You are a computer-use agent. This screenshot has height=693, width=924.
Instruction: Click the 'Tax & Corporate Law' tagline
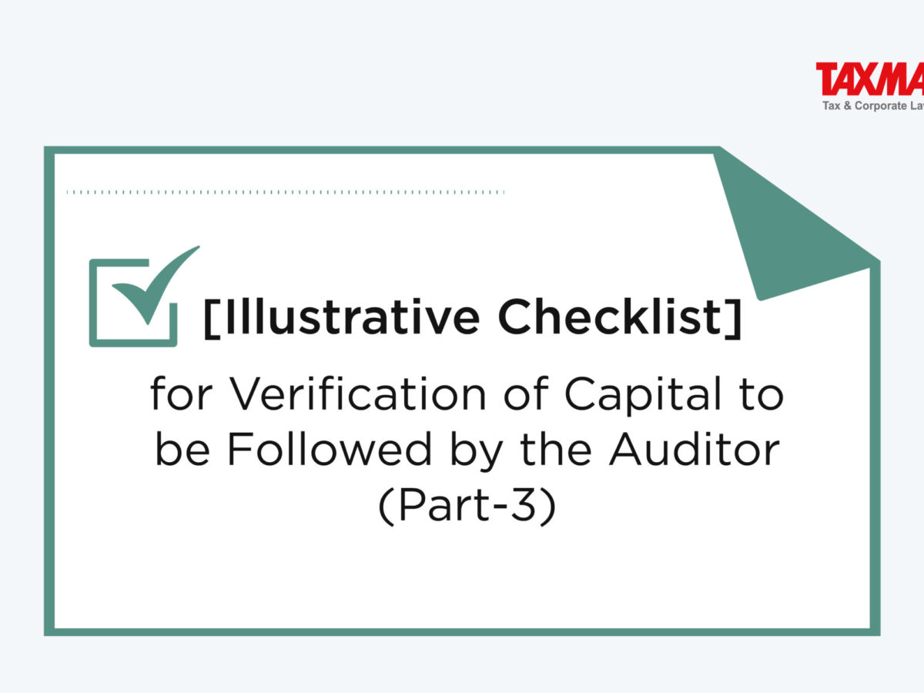pos(872,105)
